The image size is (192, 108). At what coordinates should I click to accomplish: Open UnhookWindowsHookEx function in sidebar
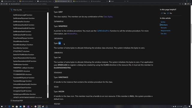[x=25, y=85]
